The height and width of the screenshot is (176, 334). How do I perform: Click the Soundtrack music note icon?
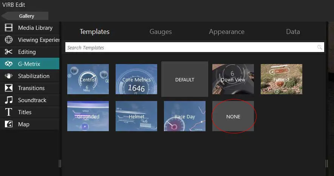click(x=9, y=100)
